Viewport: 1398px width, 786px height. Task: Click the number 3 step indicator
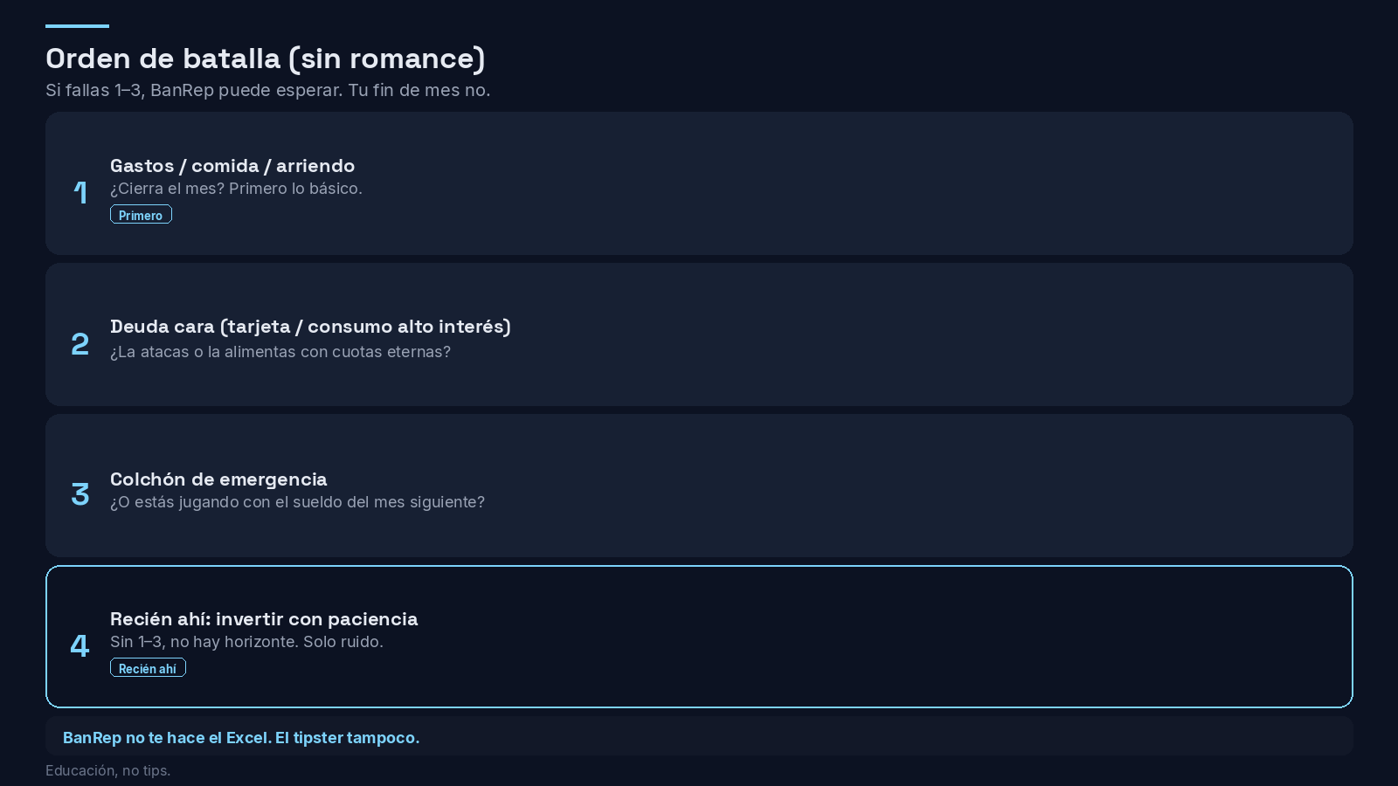(x=80, y=493)
